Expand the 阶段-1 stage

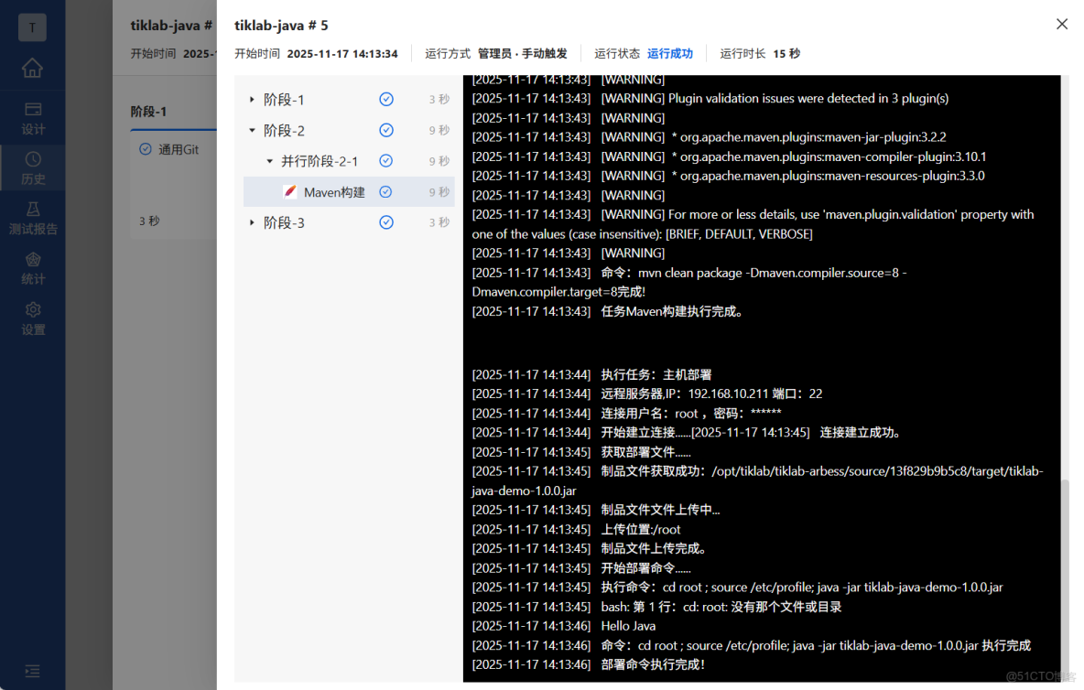[x=252, y=98]
